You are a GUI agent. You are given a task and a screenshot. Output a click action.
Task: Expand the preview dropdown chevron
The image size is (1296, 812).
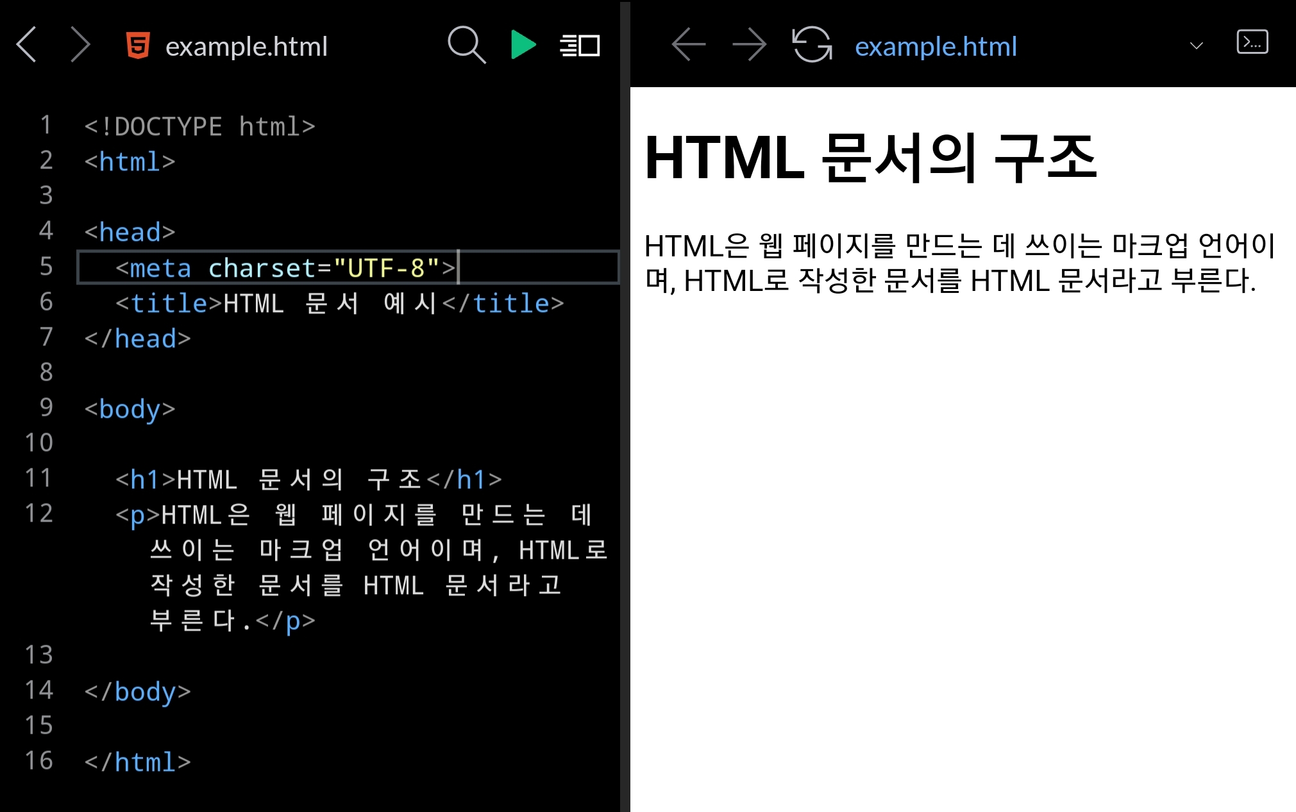(1196, 46)
